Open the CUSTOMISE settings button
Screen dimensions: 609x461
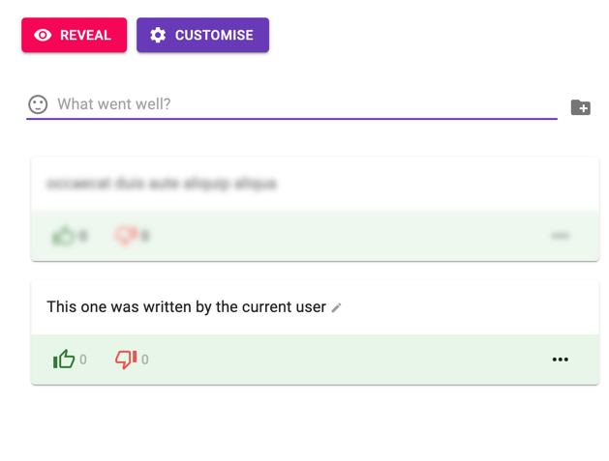(x=202, y=35)
